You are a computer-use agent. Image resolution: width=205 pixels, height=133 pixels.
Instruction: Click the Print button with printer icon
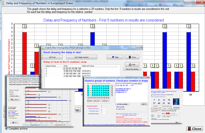pyautogui.click(x=132, y=65)
